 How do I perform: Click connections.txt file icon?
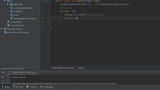[8, 25]
